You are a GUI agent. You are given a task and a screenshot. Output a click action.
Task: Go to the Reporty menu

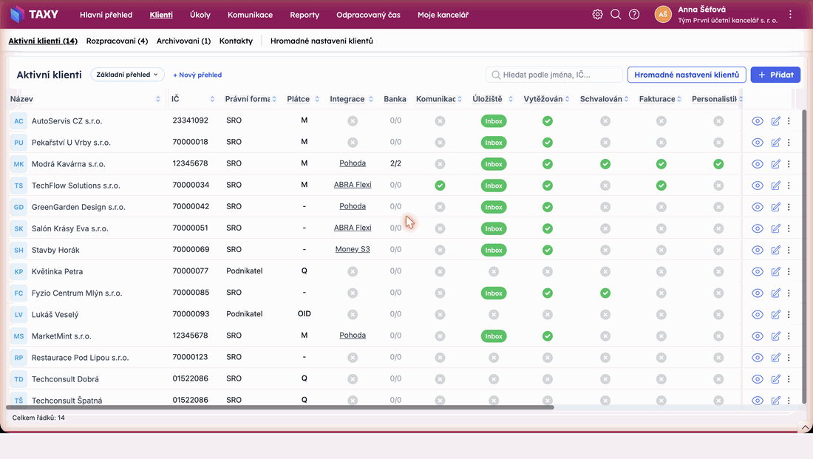coord(305,15)
